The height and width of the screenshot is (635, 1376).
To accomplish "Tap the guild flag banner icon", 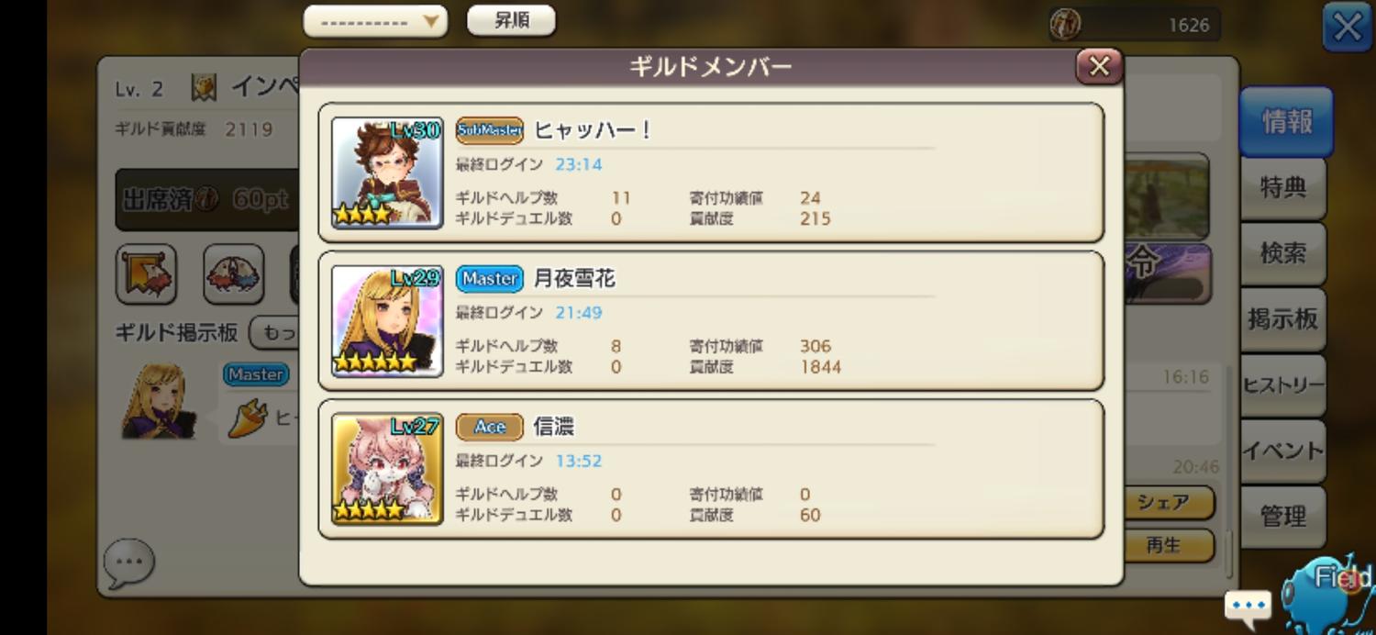I will (x=146, y=274).
